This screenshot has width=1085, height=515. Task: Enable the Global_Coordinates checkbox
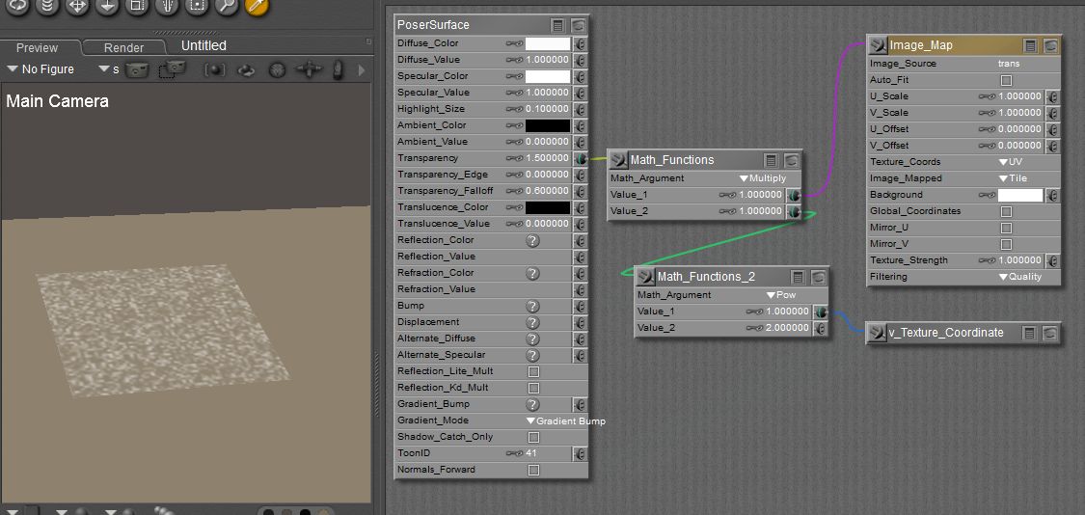pos(1007,212)
